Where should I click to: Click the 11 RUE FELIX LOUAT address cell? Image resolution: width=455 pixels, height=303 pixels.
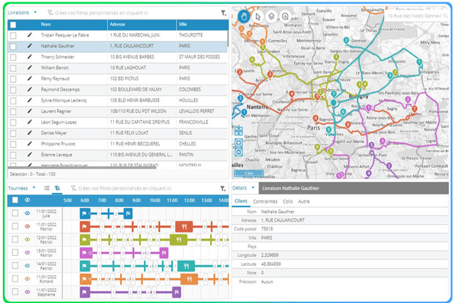(x=129, y=133)
